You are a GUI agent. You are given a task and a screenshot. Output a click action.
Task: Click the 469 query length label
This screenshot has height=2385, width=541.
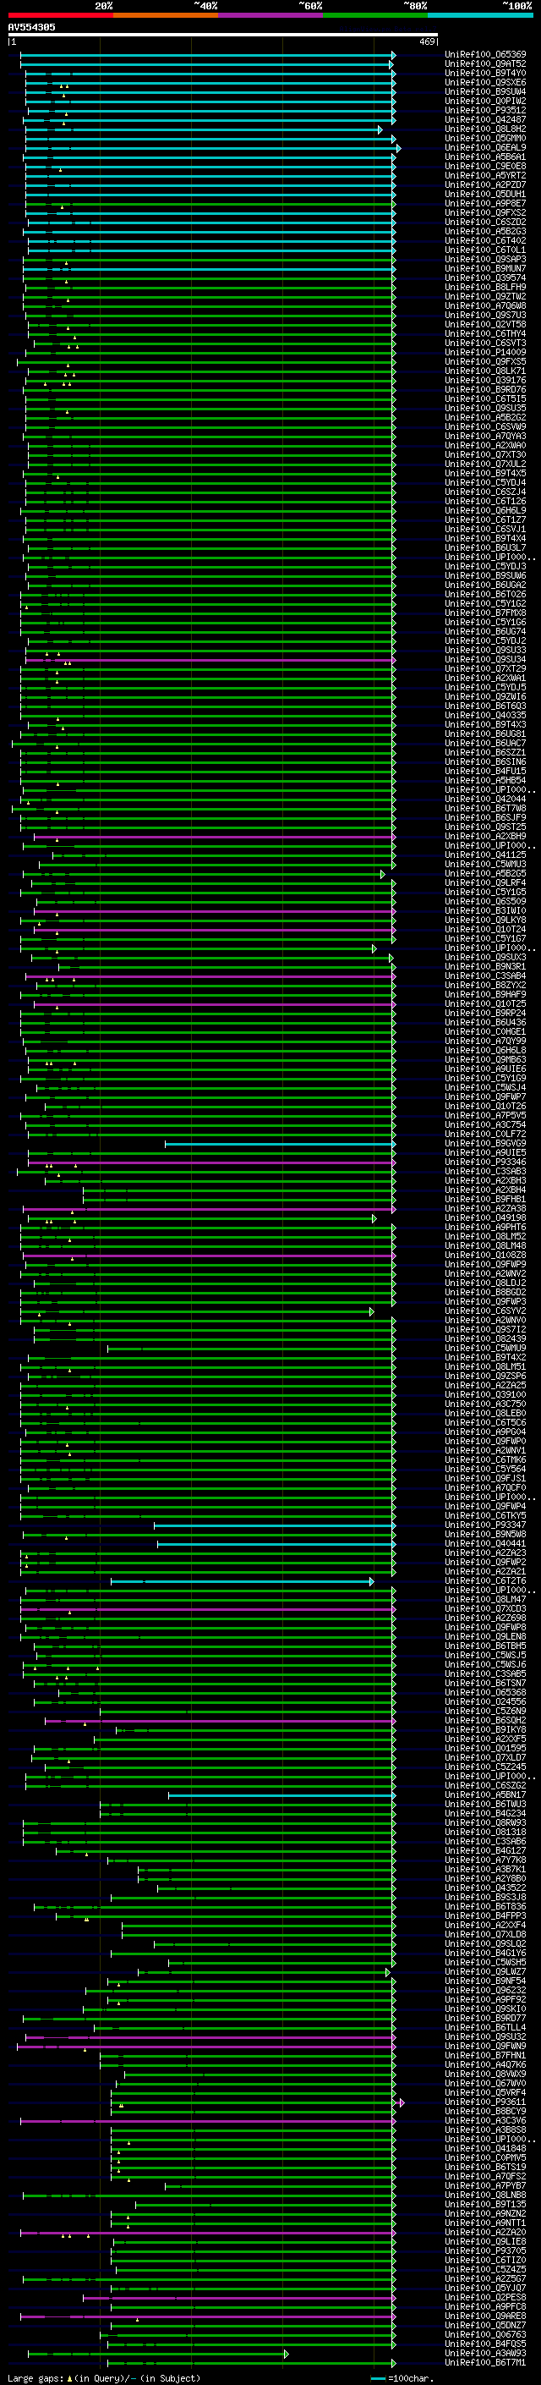[427, 41]
